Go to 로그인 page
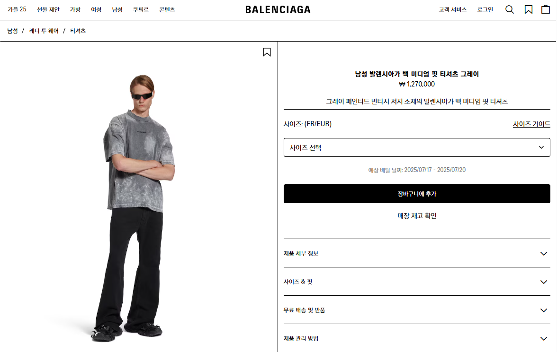 (485, 9)
